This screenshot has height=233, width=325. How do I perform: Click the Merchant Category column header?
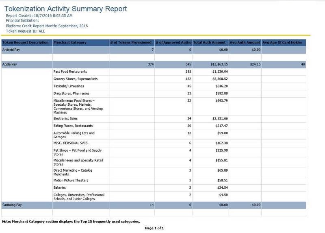pyautogui.click(x=68, y=43)
